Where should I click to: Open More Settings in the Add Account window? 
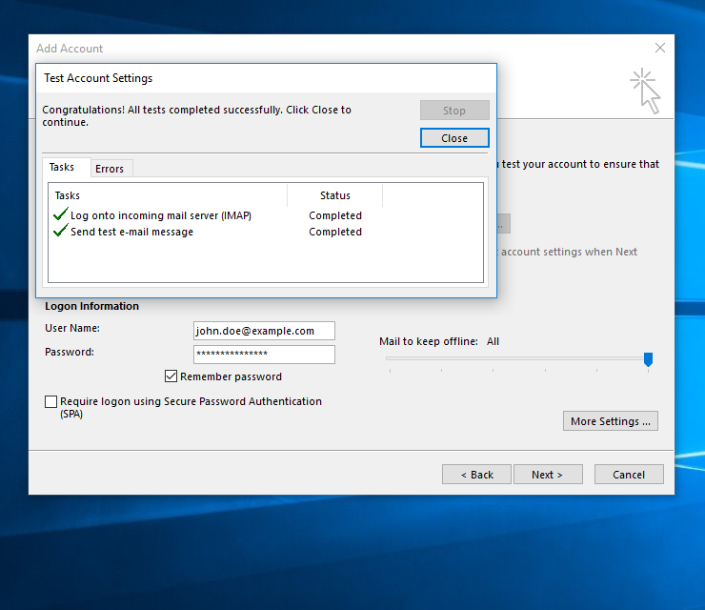coord(611,421)
